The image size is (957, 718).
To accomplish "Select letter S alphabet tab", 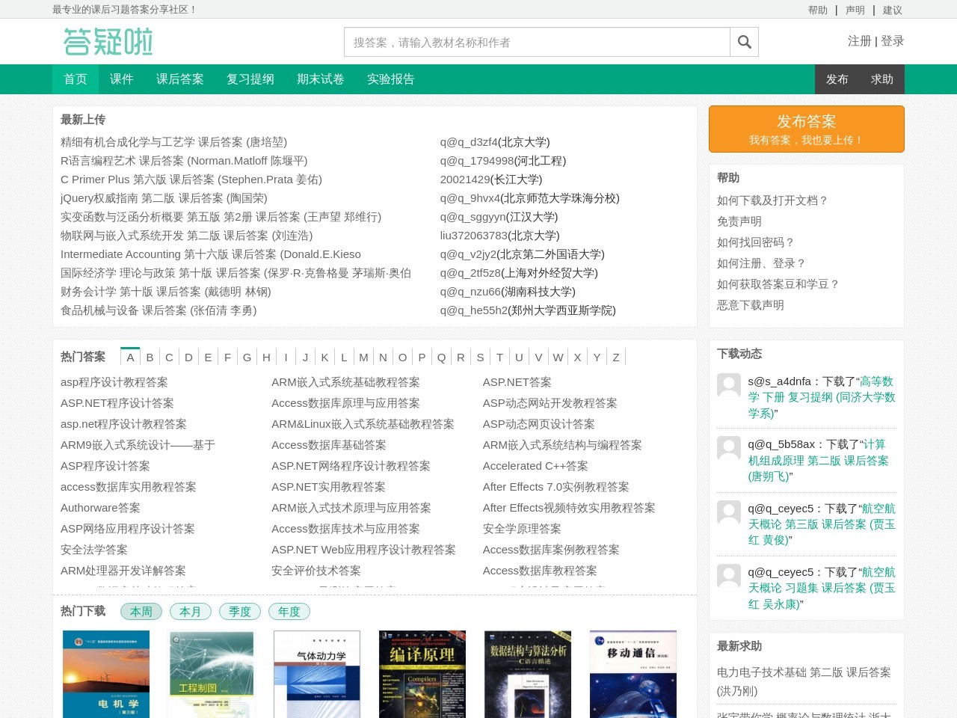I will 480,357.
